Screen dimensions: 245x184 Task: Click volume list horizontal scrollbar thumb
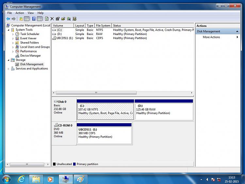(x=96, y=93)
